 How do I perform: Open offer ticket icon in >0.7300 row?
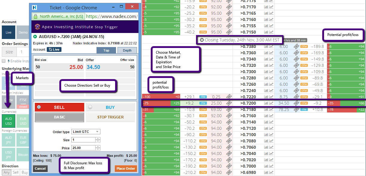296,72
